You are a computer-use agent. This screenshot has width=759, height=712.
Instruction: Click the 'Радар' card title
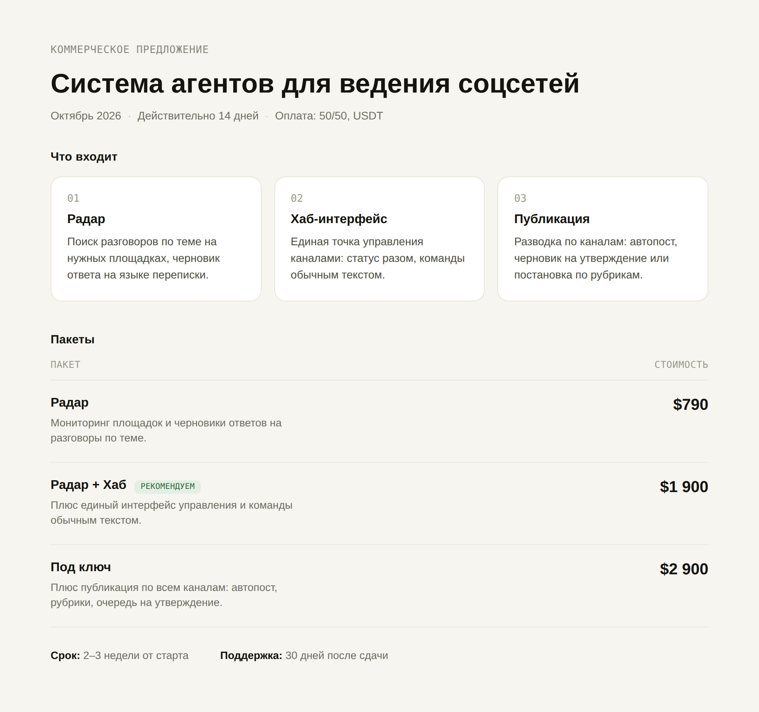coord(86,219)
